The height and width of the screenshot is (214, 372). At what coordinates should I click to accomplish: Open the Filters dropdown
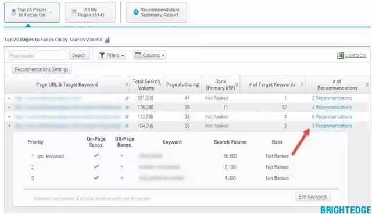(112, 55)
